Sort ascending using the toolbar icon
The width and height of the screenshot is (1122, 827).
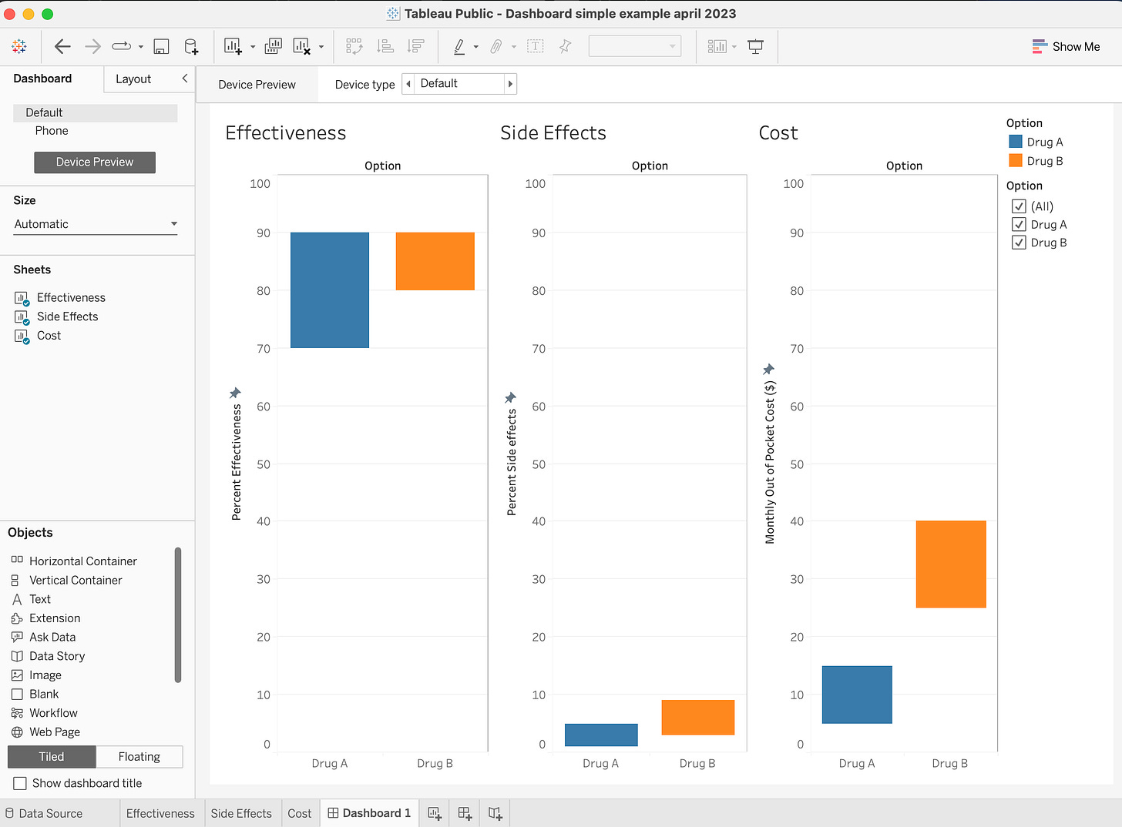pyautogui.click(x=385, y=46)
